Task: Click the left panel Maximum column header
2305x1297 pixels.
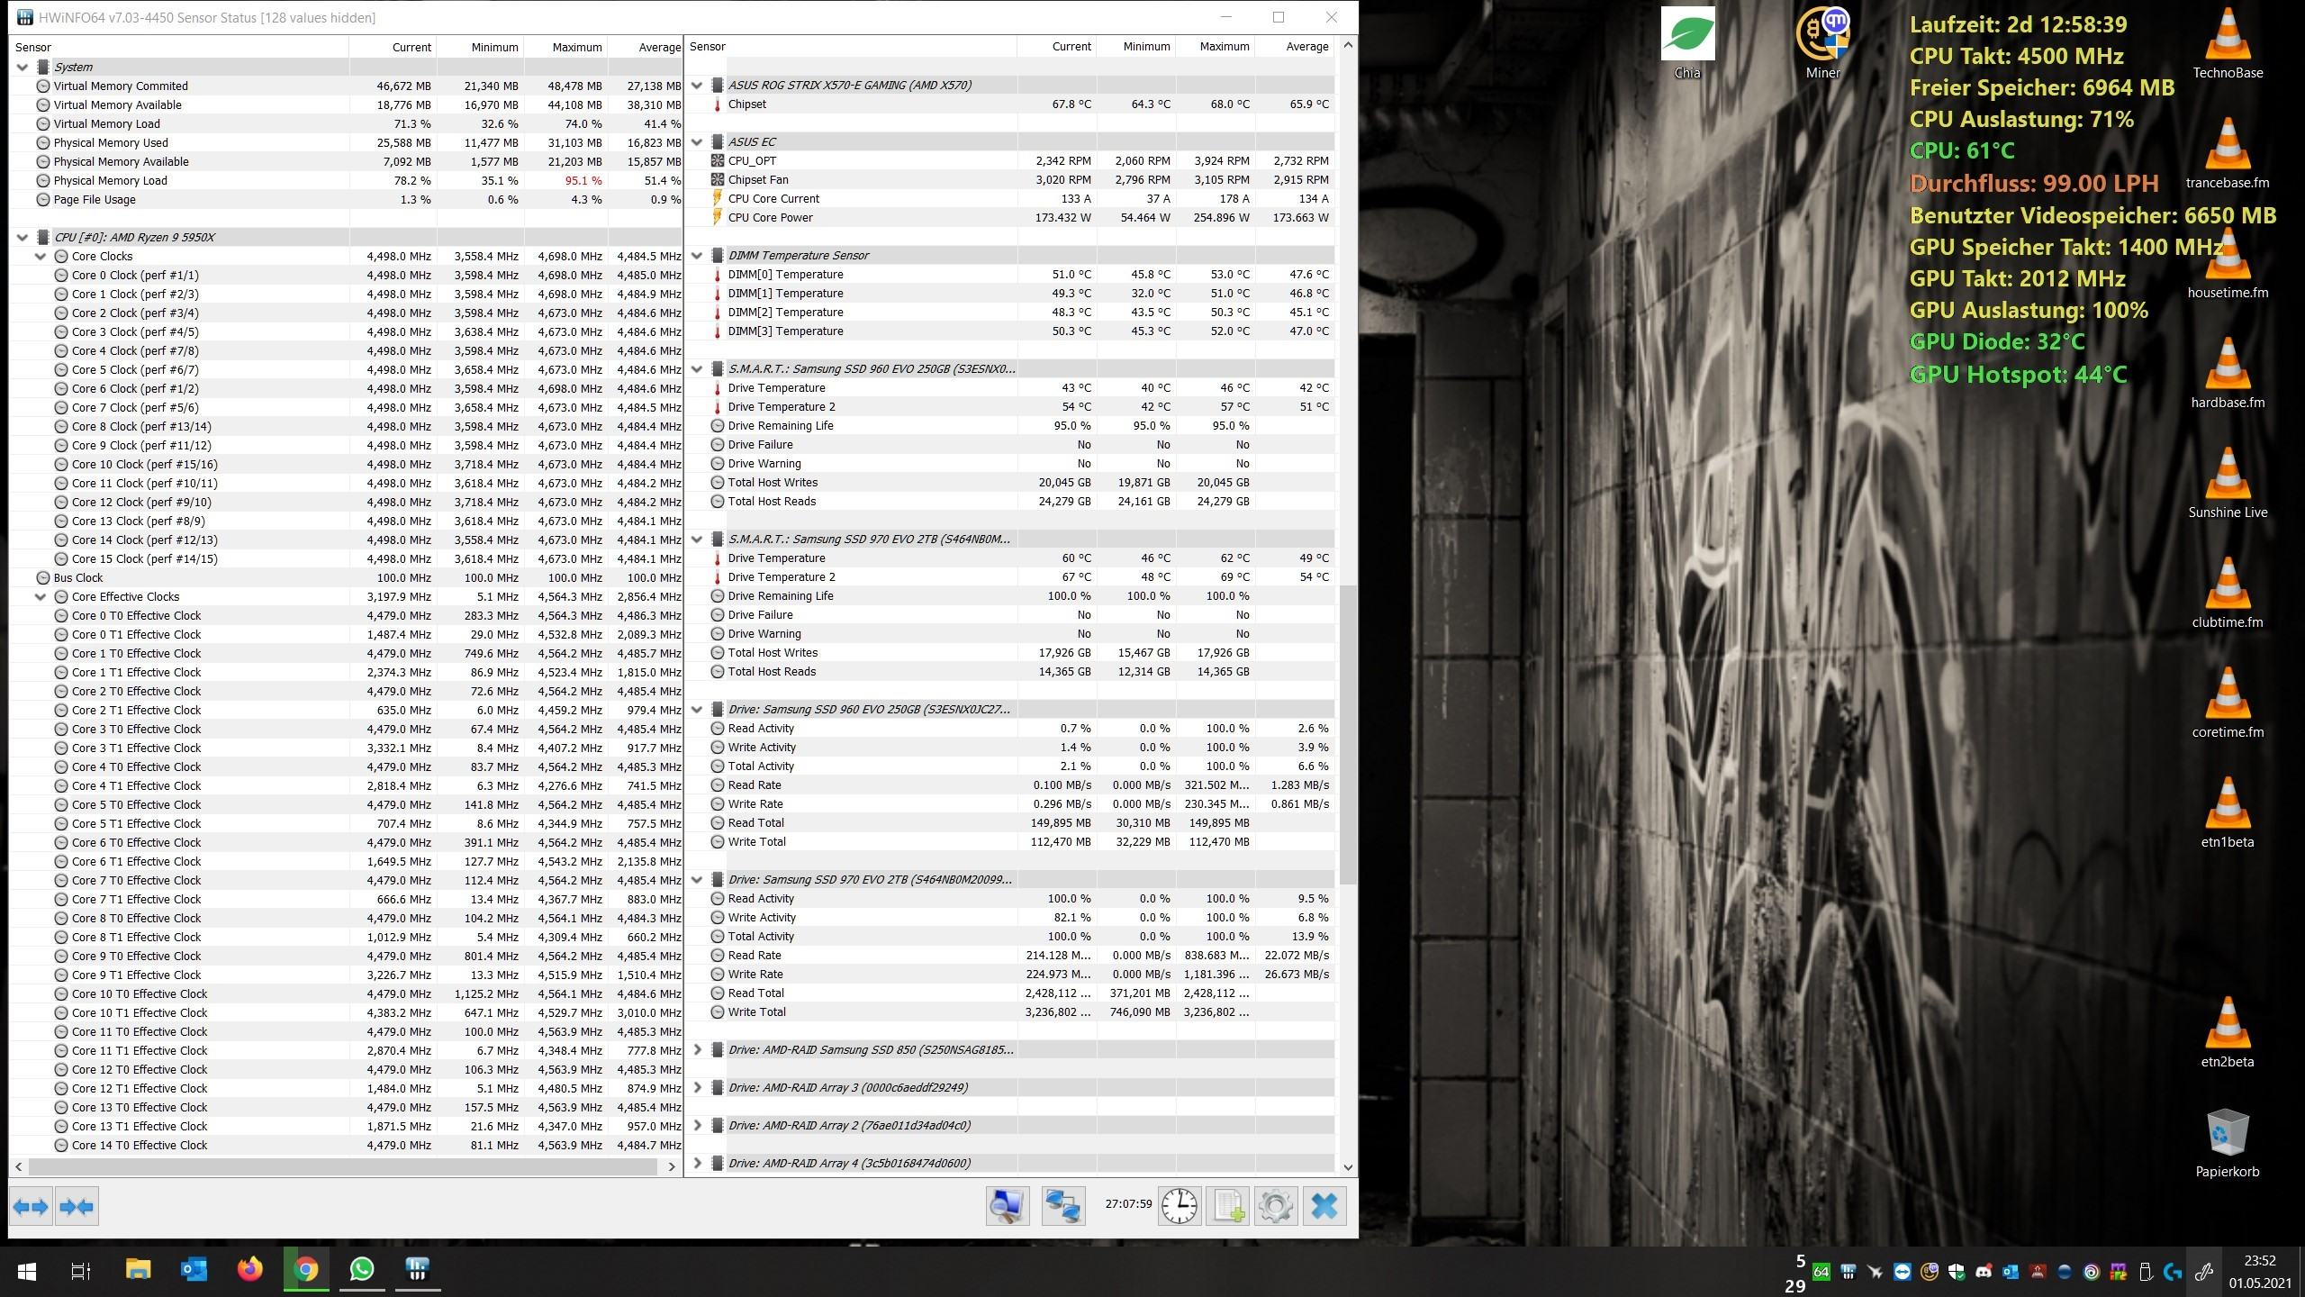Action: pos(576,47)
